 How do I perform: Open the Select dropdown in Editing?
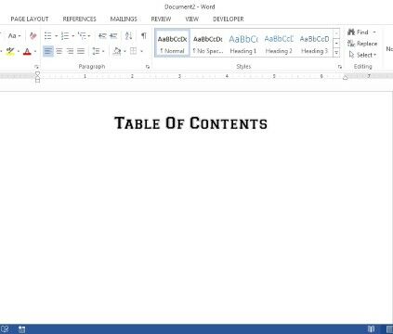click(362, 55)
